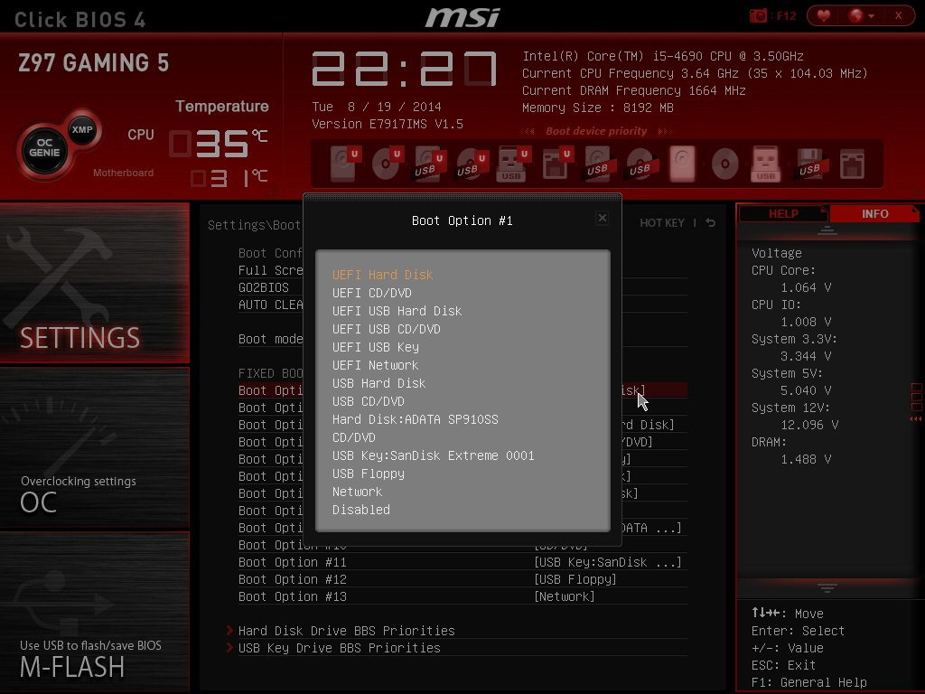Open the OC overclocking settings section
Viewport: 925px width, 694px height.
[94, 447]
